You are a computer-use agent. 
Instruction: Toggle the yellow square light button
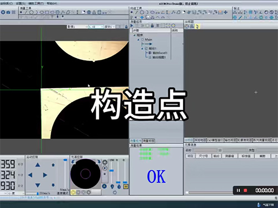[x=126, y=186]
